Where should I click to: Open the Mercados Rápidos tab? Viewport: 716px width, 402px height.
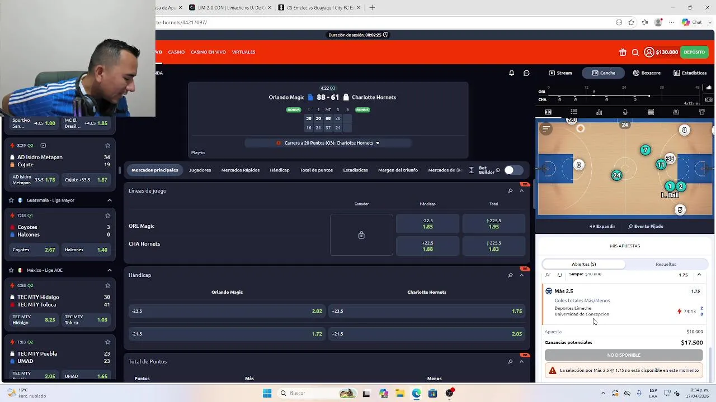tap(240, 170)
